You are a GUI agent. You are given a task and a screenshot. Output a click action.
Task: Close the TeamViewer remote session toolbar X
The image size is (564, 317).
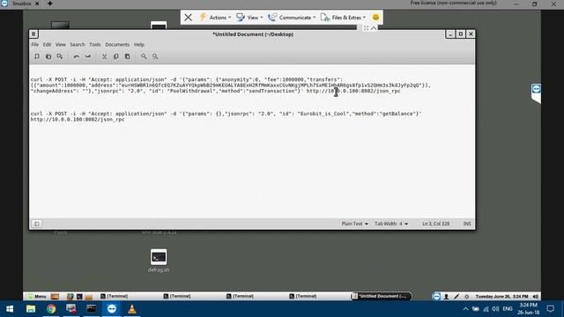click(x=188, y=18)
